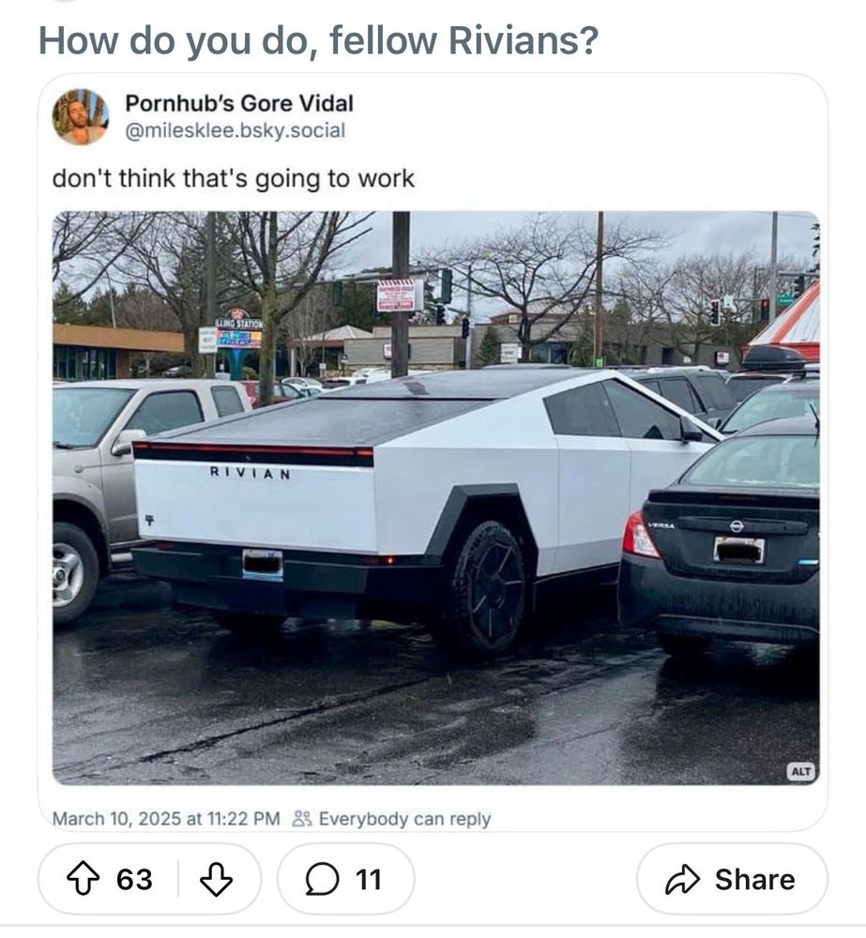The width and height of the screenshot is (866, 938).
Task: Click the March 10, 2025 timestamp
Action: (x=166, y=818)
